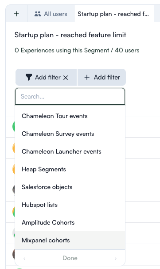
Task: Go to previous page with left chevron
Action: [24, 258]
